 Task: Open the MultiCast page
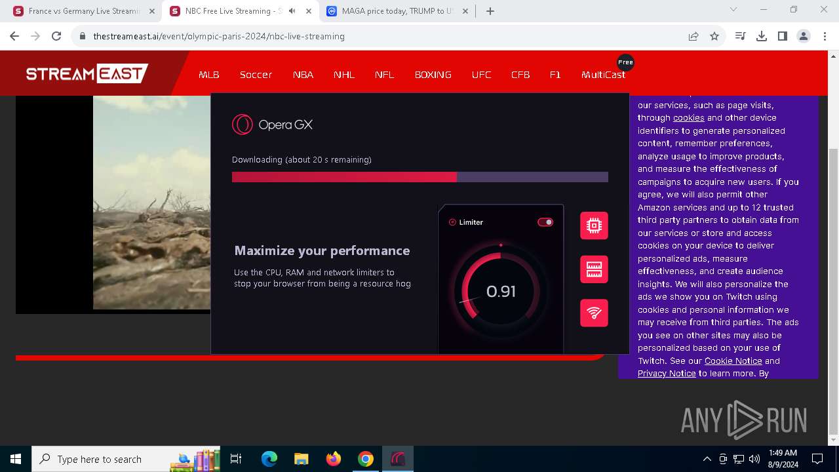click(603, 75)
